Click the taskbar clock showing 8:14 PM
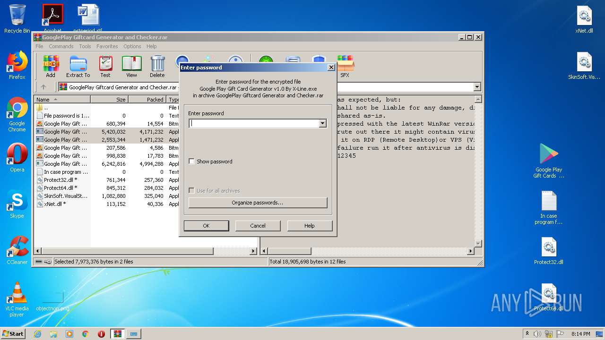This screenshot has width=605, height=340. (x=580, y=334)
